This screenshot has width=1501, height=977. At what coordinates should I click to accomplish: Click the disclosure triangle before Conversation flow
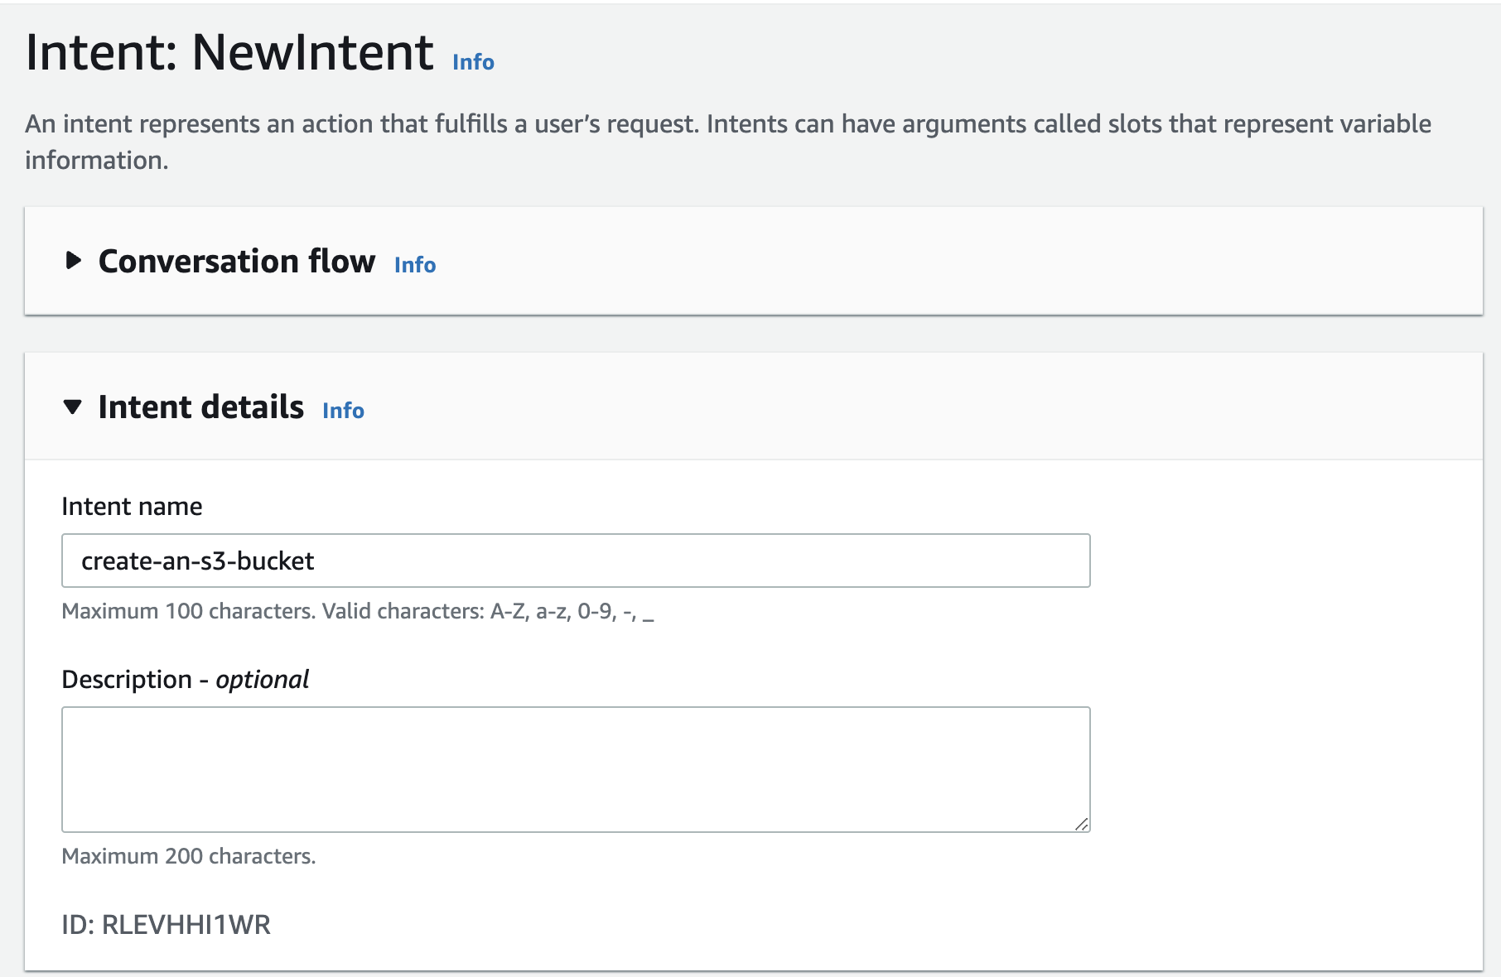74,262
